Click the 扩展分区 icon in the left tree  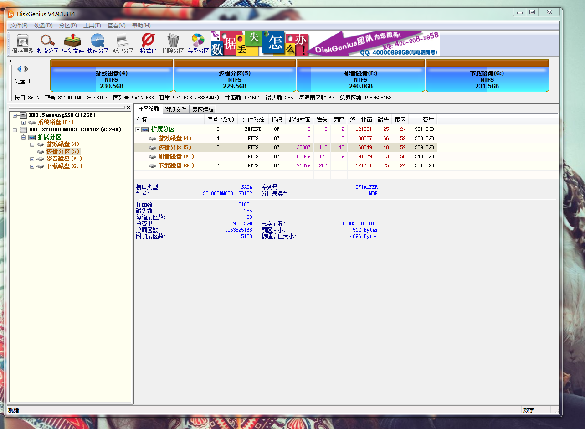32,137
